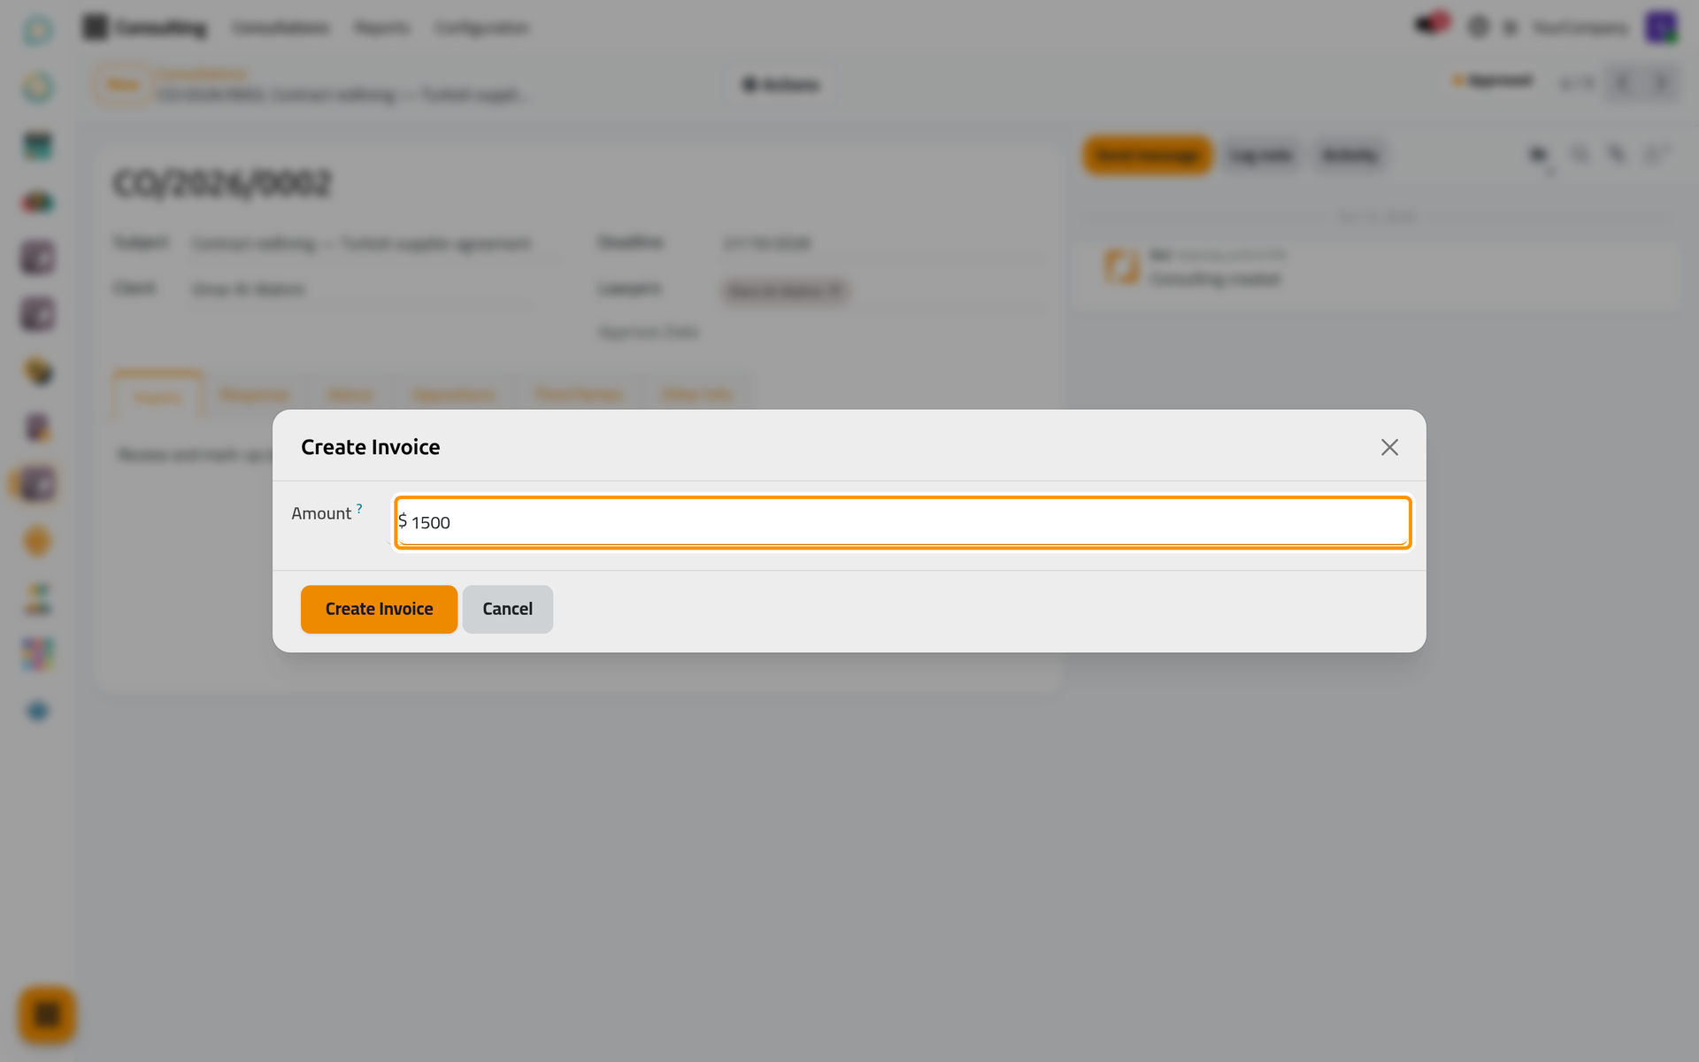Image resolution: width=1699 pixels, height=1062 pixels.
Task: Close the Create Invoice dialog with the X
Action: coord(1389,448)
